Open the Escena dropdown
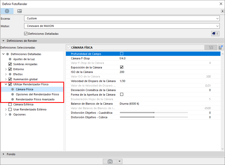225x165 pixels. coord(122,18)
